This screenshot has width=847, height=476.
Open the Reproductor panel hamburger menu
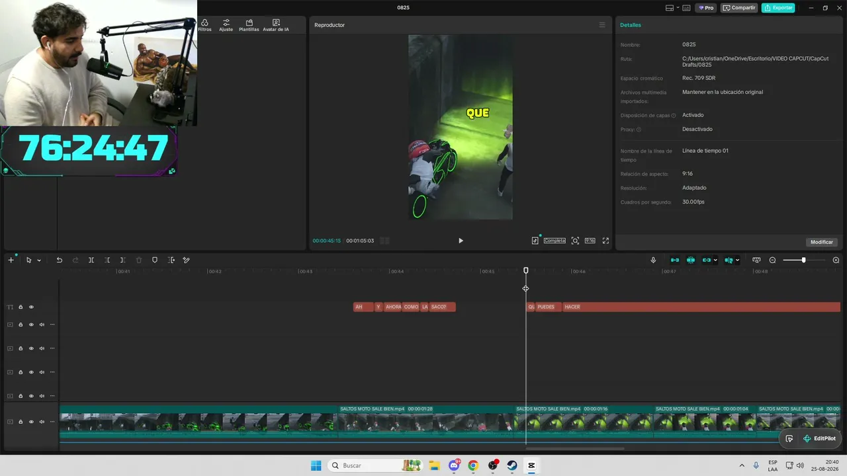pyautogui.click(x=602, y=25)
